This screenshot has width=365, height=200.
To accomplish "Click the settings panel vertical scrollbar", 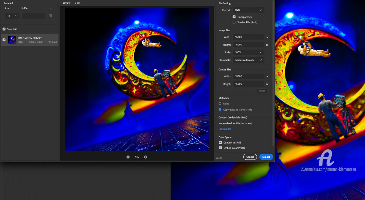I will (273, 73).
